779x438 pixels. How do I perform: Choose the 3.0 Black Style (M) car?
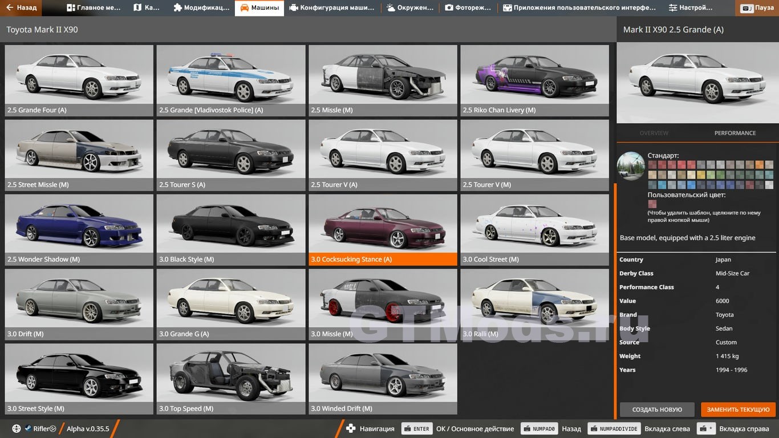[x=231, y=230]
